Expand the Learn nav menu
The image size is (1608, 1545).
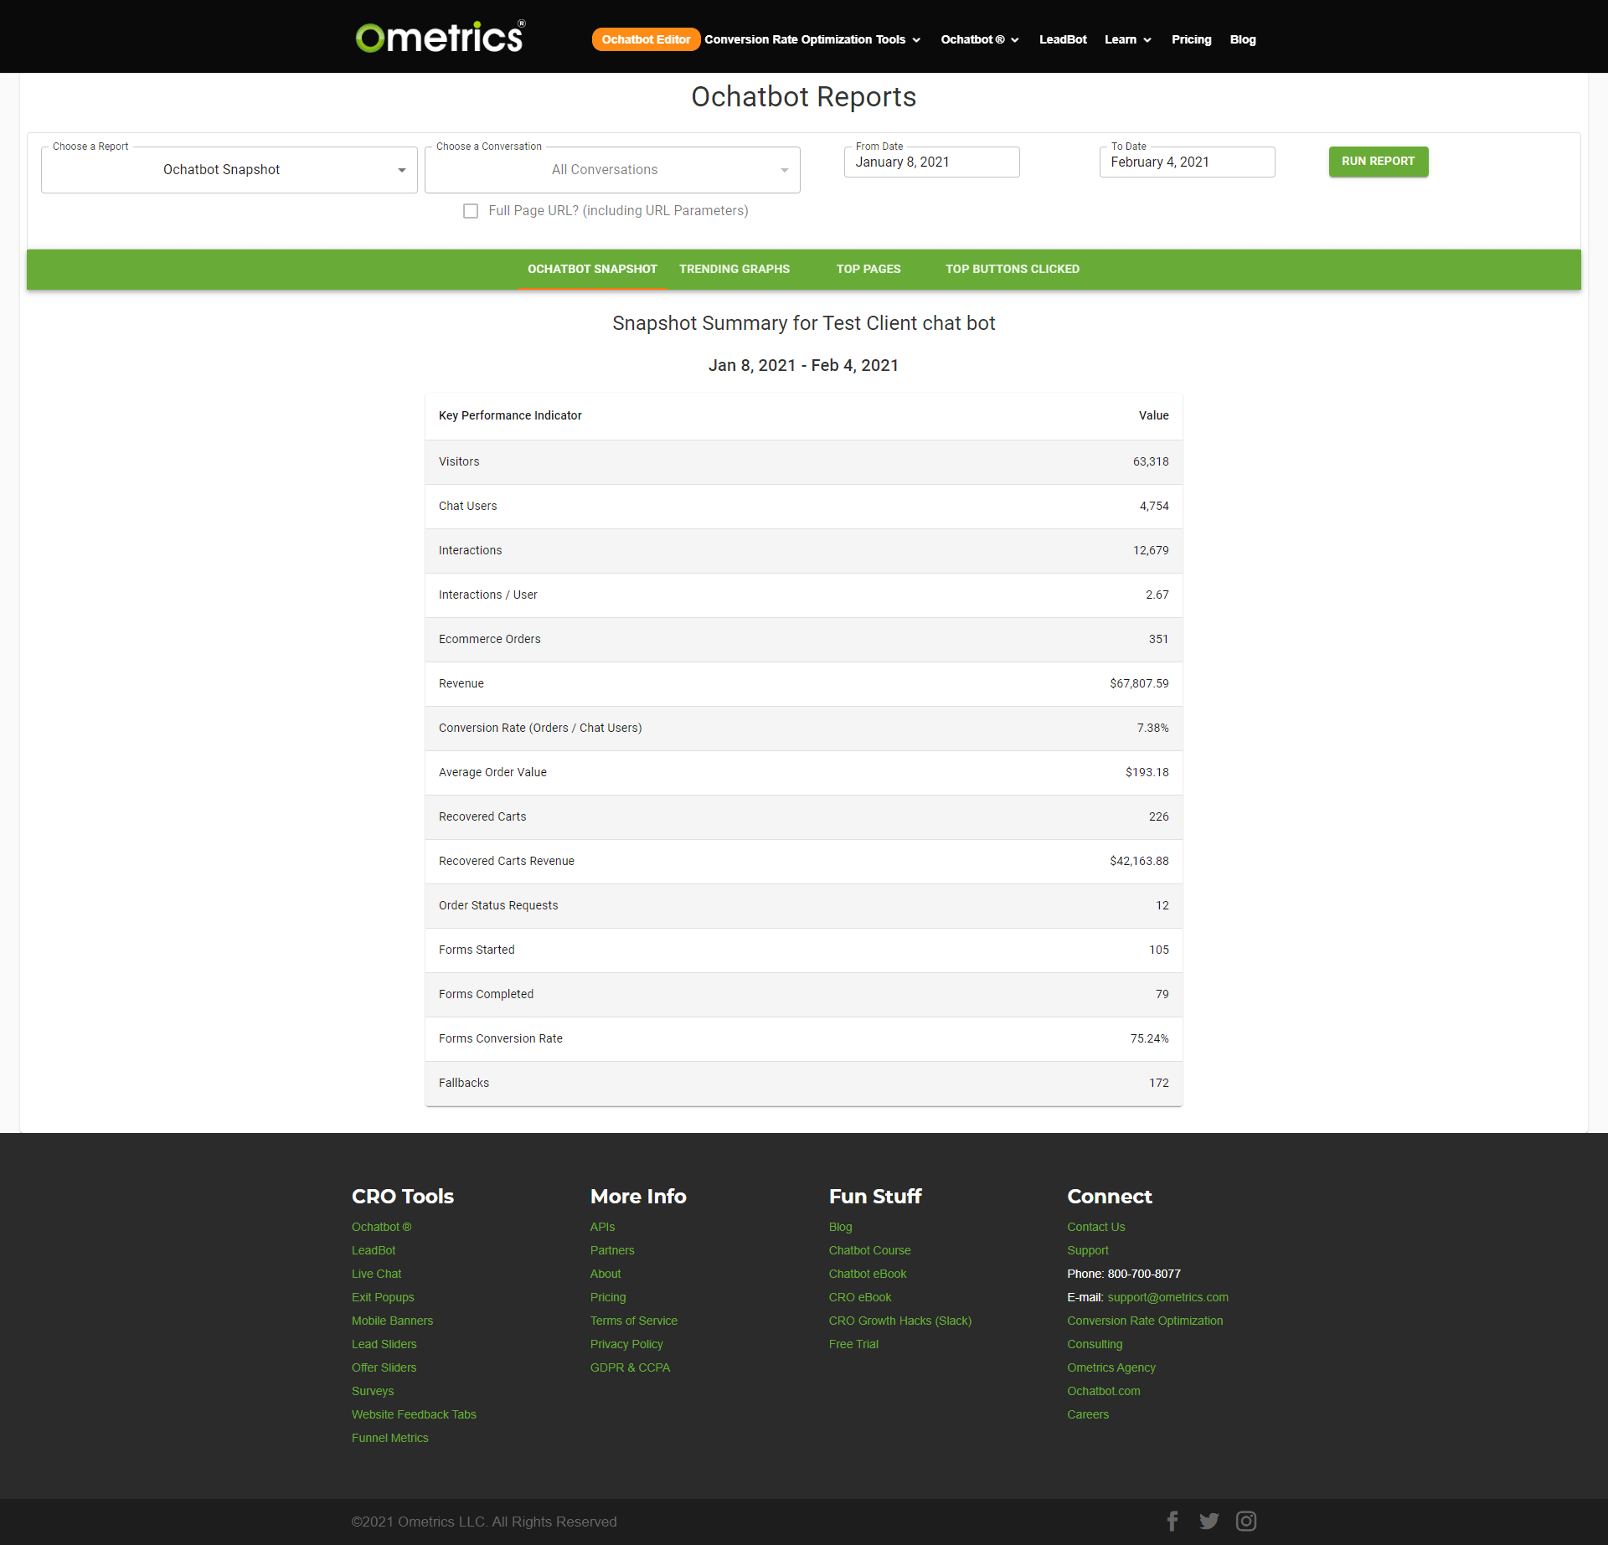tap(1127, 39)
